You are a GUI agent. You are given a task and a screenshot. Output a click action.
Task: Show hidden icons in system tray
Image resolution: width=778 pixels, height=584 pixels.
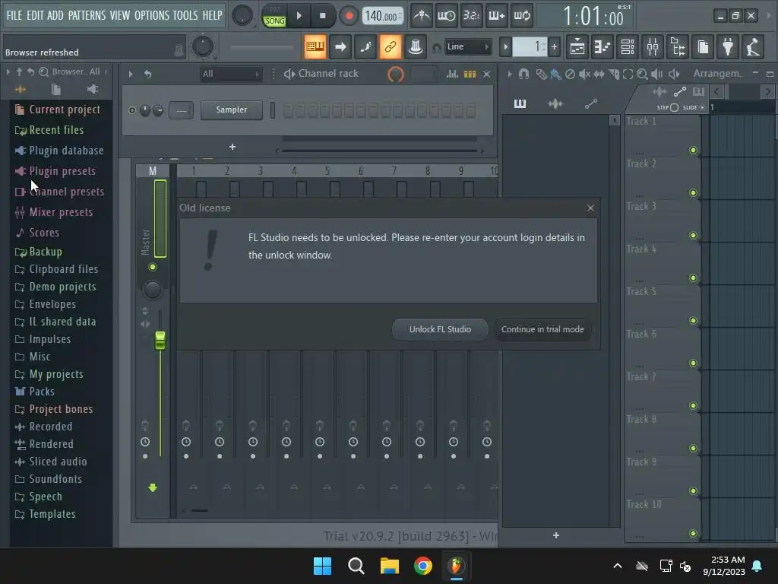point(617,566)
